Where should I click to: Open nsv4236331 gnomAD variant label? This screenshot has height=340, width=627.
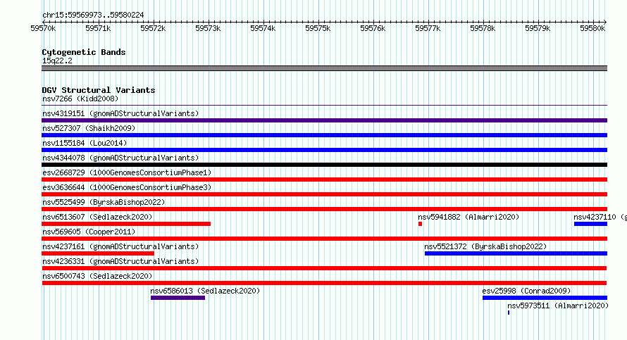(120, 261)
